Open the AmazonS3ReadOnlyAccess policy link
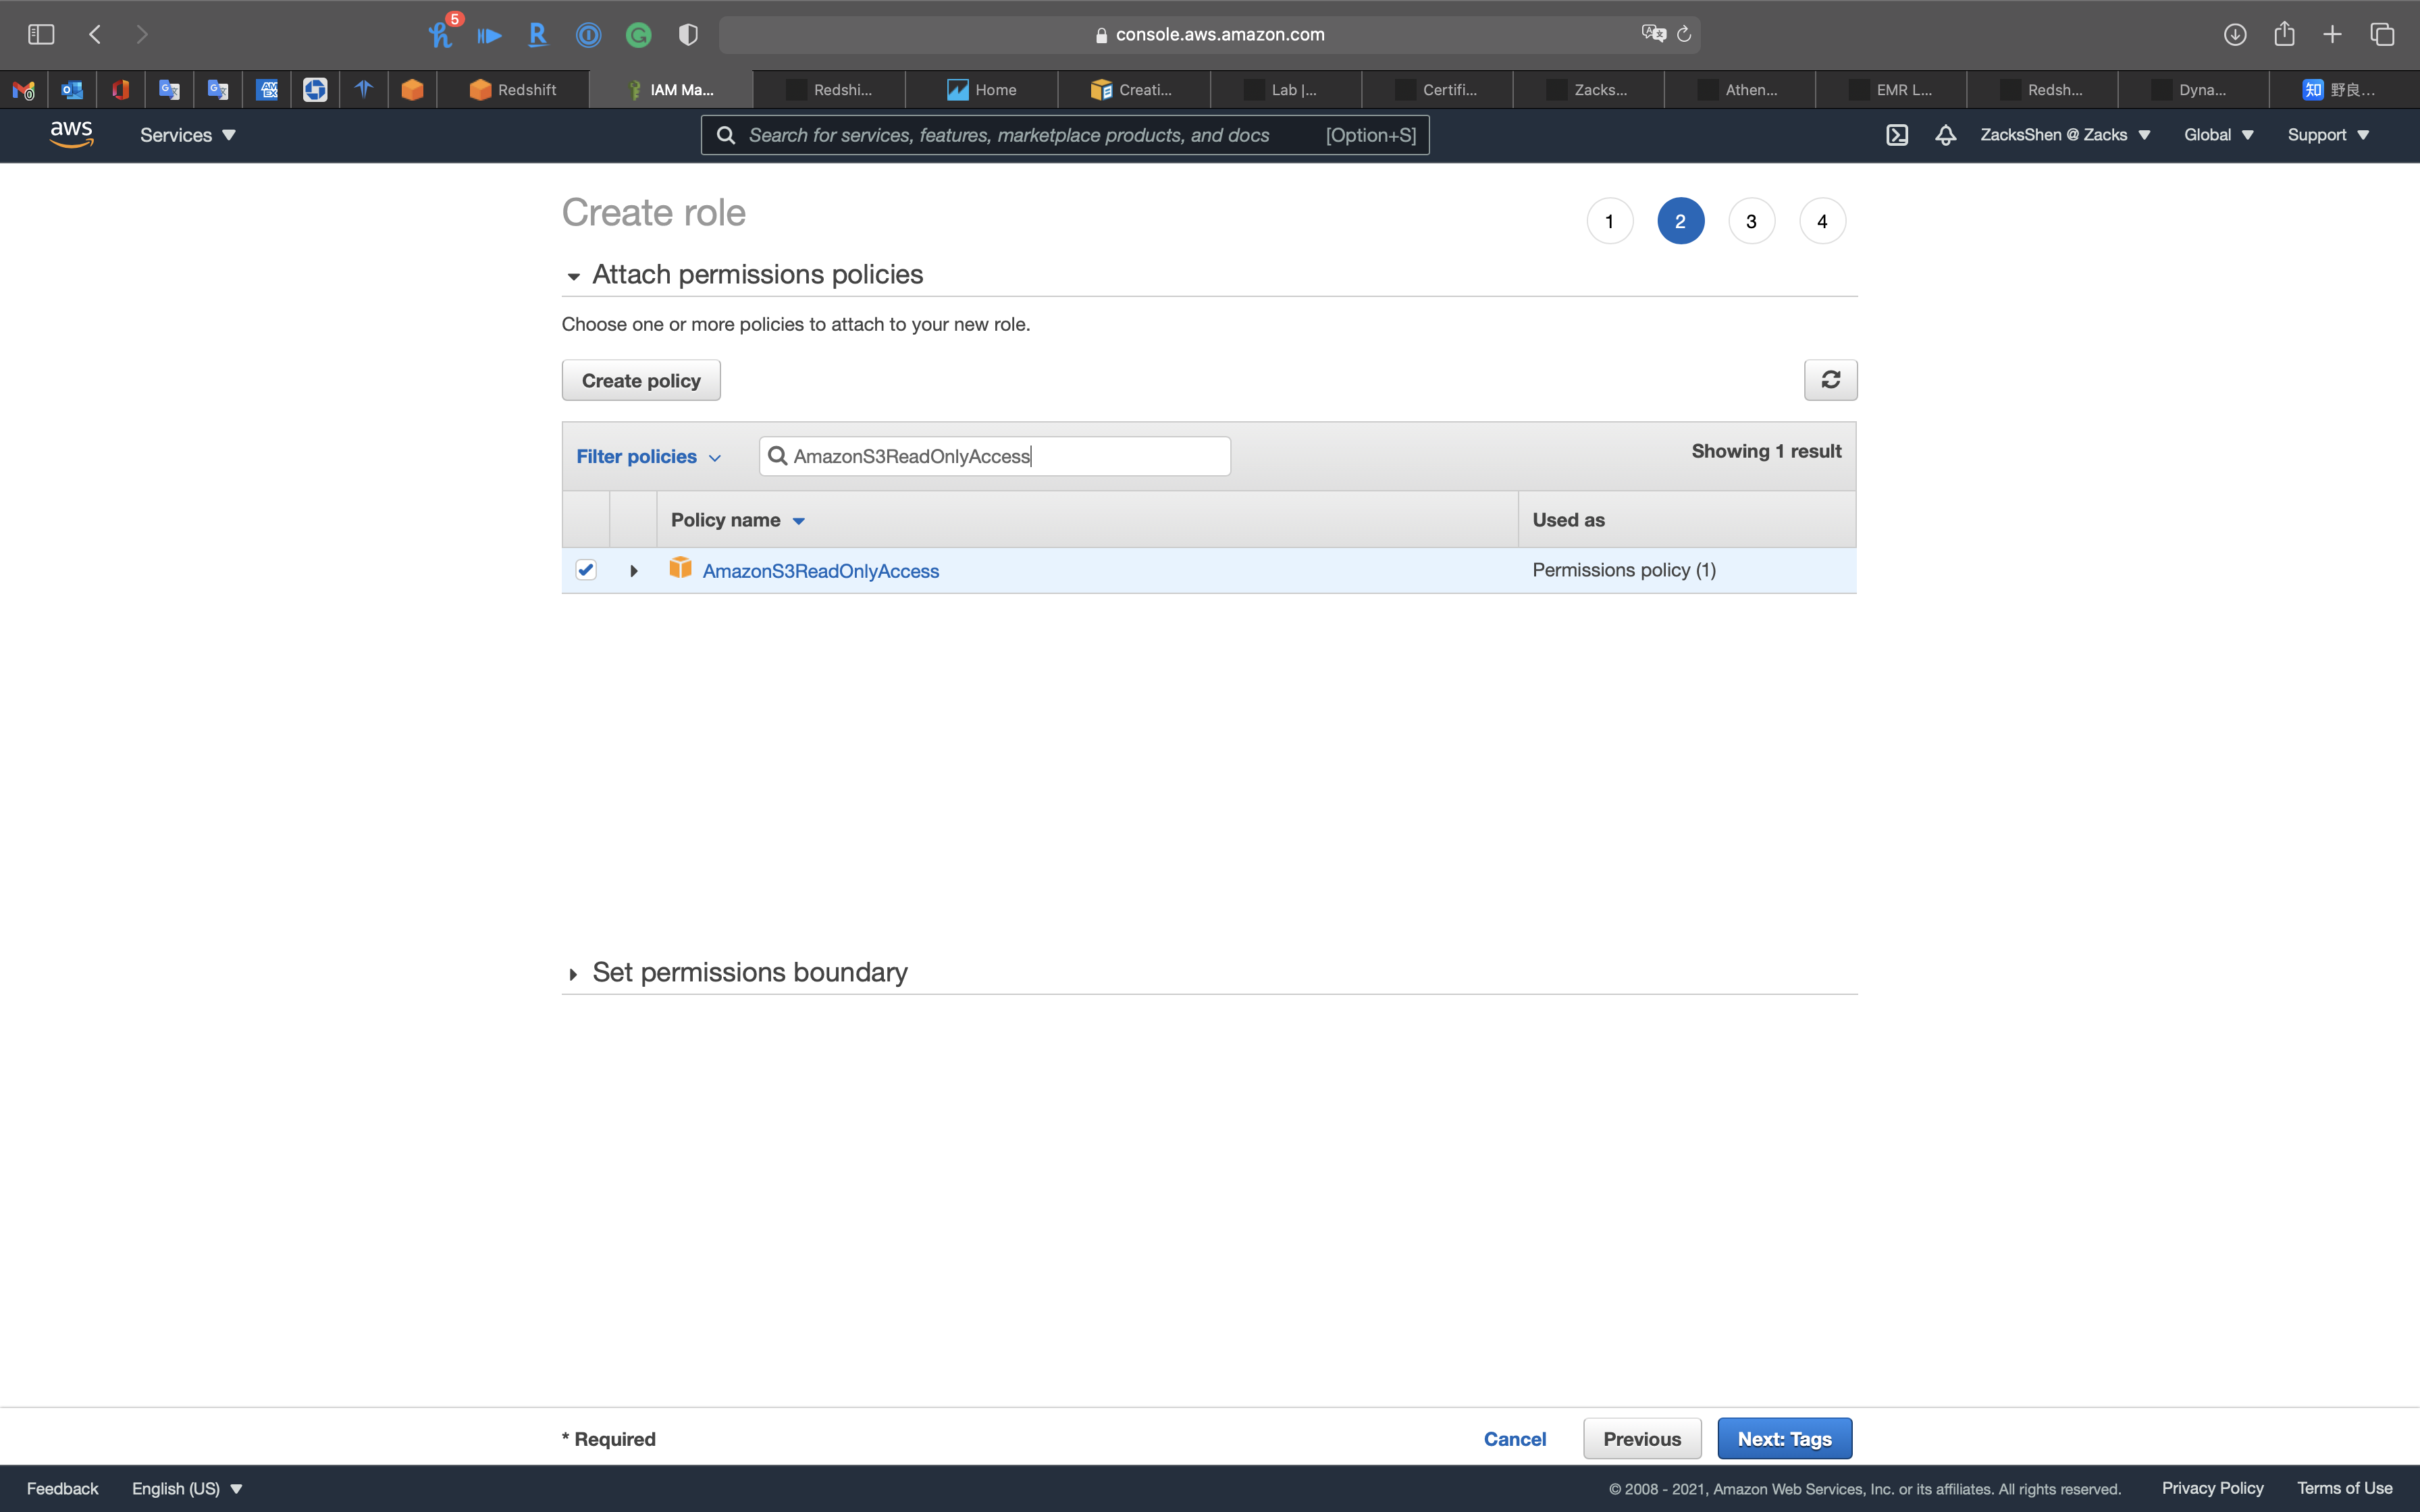The image size is (2420, 1512). 820,571
